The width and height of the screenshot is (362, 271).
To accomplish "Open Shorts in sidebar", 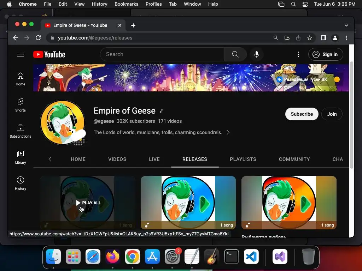I will tap(20, 105).
